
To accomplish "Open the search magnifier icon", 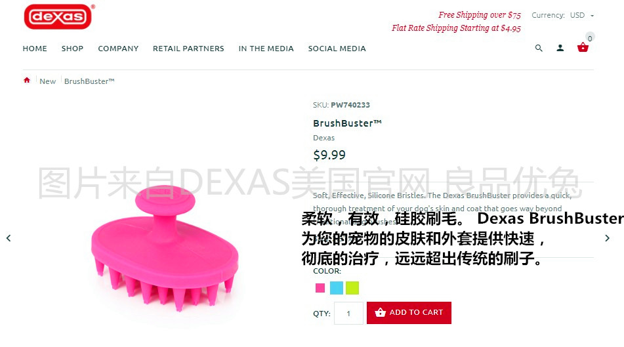I will point(539,48).
